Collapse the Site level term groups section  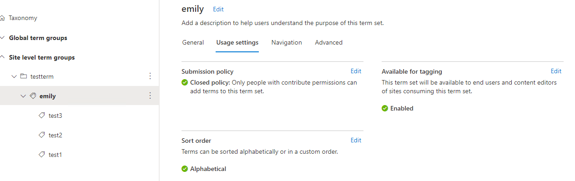2,57
